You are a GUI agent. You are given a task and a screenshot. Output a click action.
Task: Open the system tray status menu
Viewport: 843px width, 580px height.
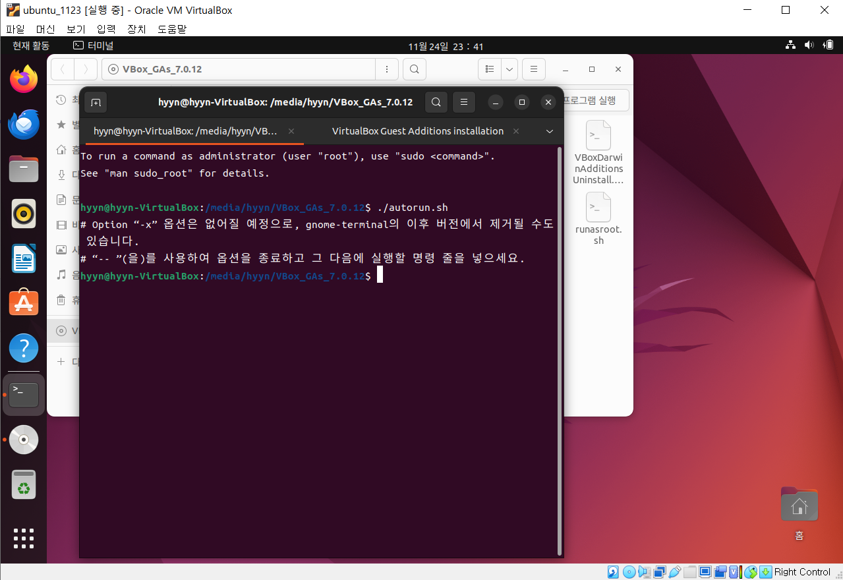[x=809, y=45]
